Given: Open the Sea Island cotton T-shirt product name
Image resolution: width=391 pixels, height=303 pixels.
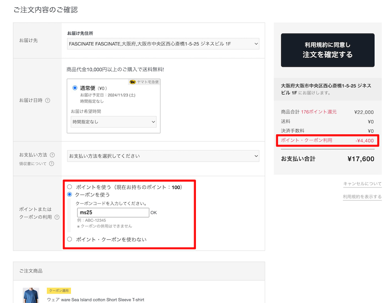Looking at the screenshot, I should pos(95,300).
